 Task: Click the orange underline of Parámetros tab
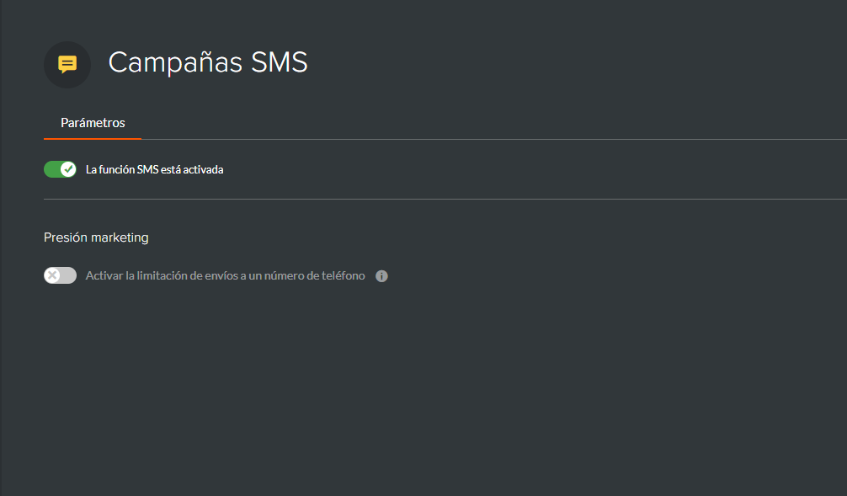tap(93, 139)
